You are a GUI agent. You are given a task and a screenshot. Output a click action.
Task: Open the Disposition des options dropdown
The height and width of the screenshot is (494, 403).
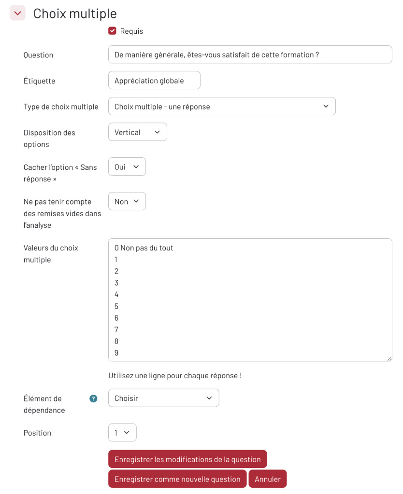tap(138, 132)
